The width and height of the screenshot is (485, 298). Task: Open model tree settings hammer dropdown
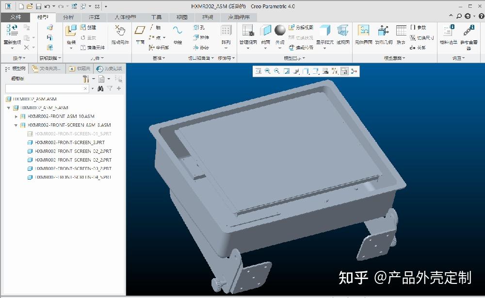click(x=88, y=79)
